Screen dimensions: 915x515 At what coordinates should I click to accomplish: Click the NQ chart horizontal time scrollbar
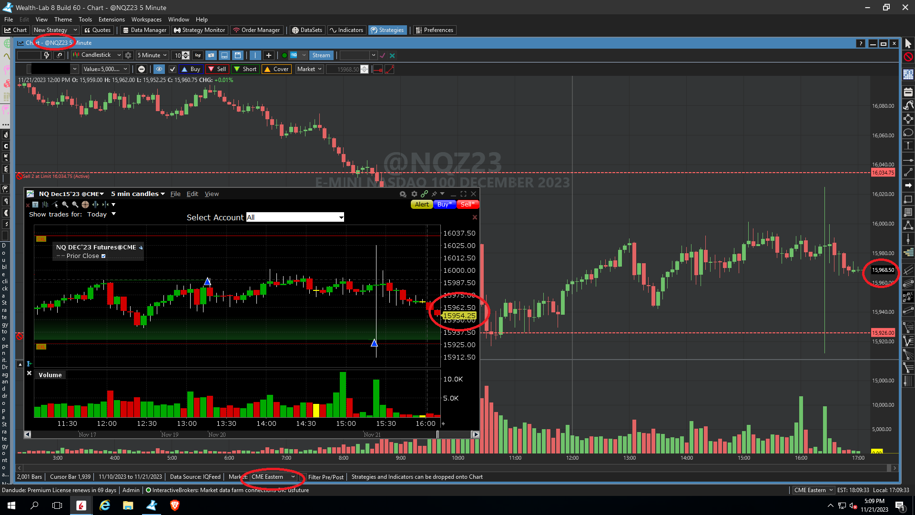tap(252, 434)
